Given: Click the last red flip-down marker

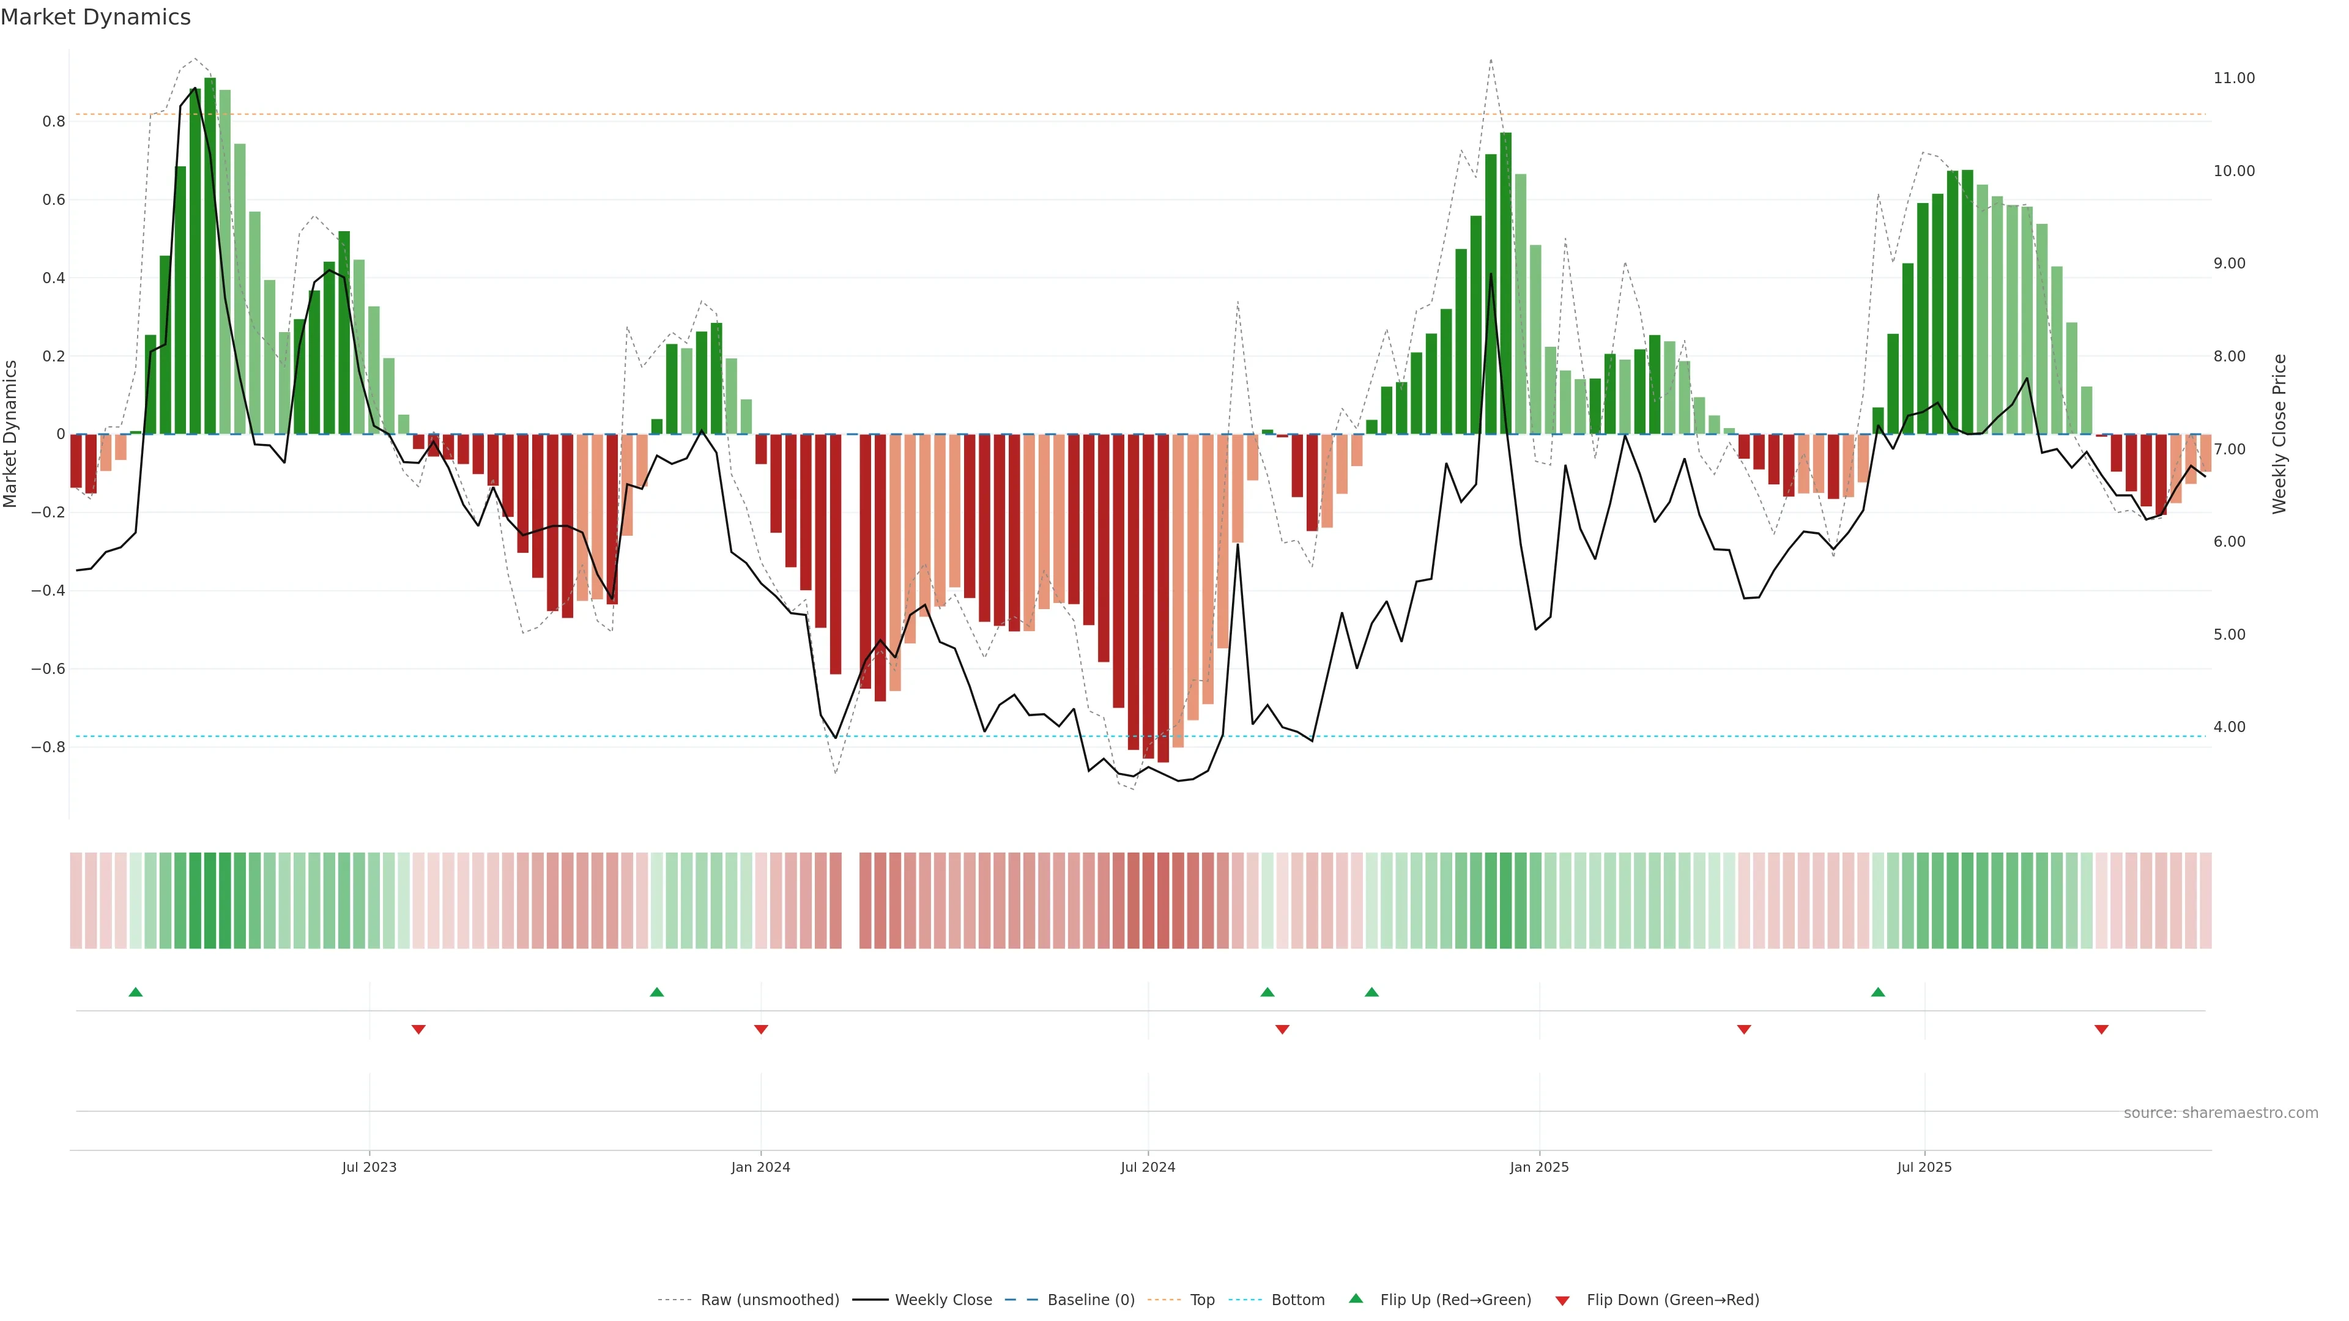Looking at the screenshot, I should (2101, 1029).
